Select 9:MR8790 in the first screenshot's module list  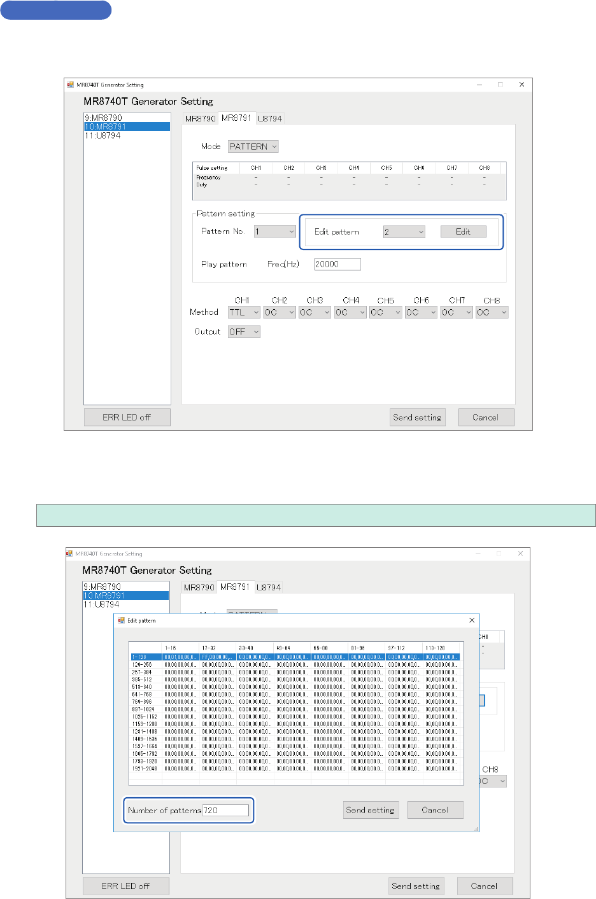click(x=127, y=118)
